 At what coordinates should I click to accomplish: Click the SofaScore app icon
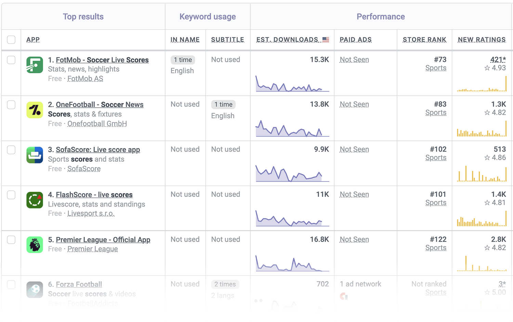click(35, 155)
